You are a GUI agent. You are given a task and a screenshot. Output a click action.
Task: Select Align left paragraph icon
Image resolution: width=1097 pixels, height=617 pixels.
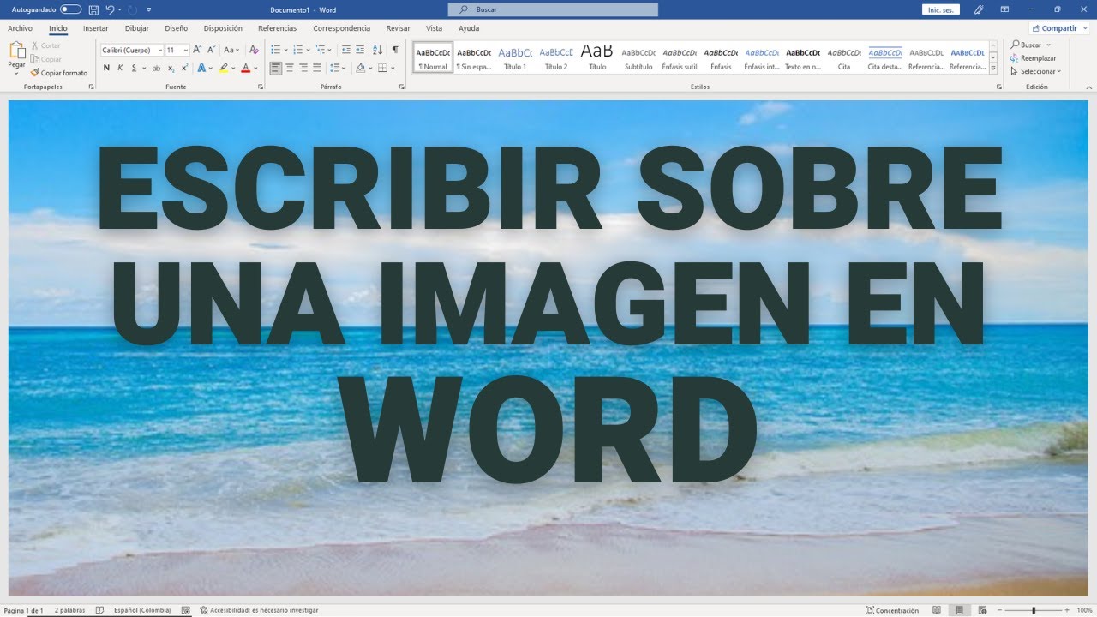pyautogui.click(x=275, y=68)
